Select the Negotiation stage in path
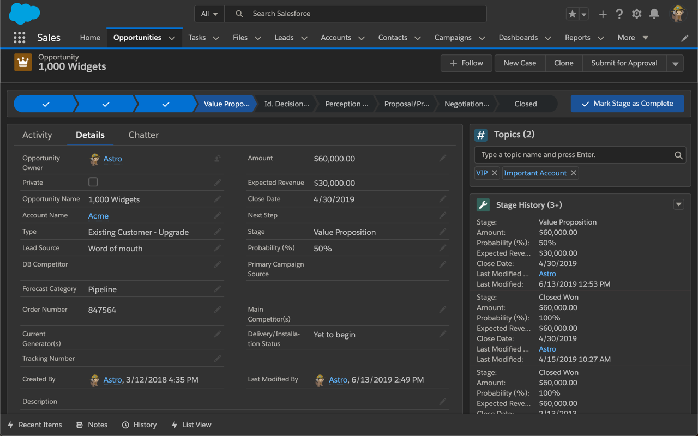The height and width of the screenshot is (436, 698). point(466,104)
